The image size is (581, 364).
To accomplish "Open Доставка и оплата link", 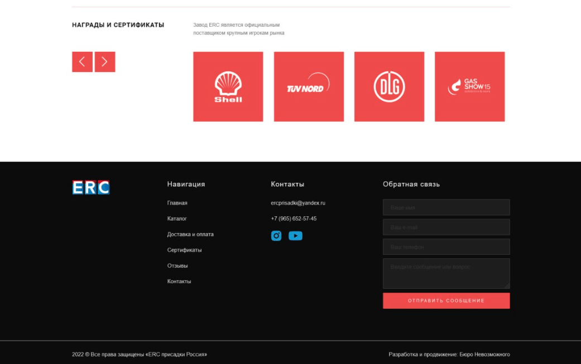I will pyautogui.click(x=190, y=234).
